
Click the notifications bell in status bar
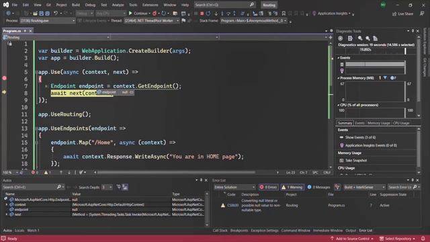pyautogui.click(x=423, y=239)
